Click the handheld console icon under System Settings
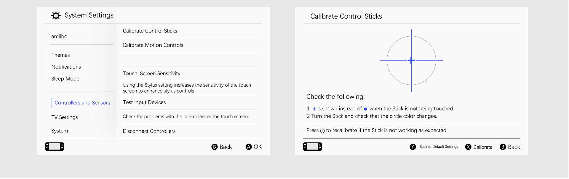 pyautogui.click(x=55, y=147)
